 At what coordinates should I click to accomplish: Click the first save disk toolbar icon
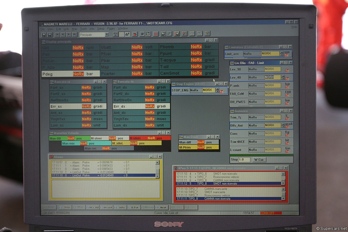tap(44, 35)
